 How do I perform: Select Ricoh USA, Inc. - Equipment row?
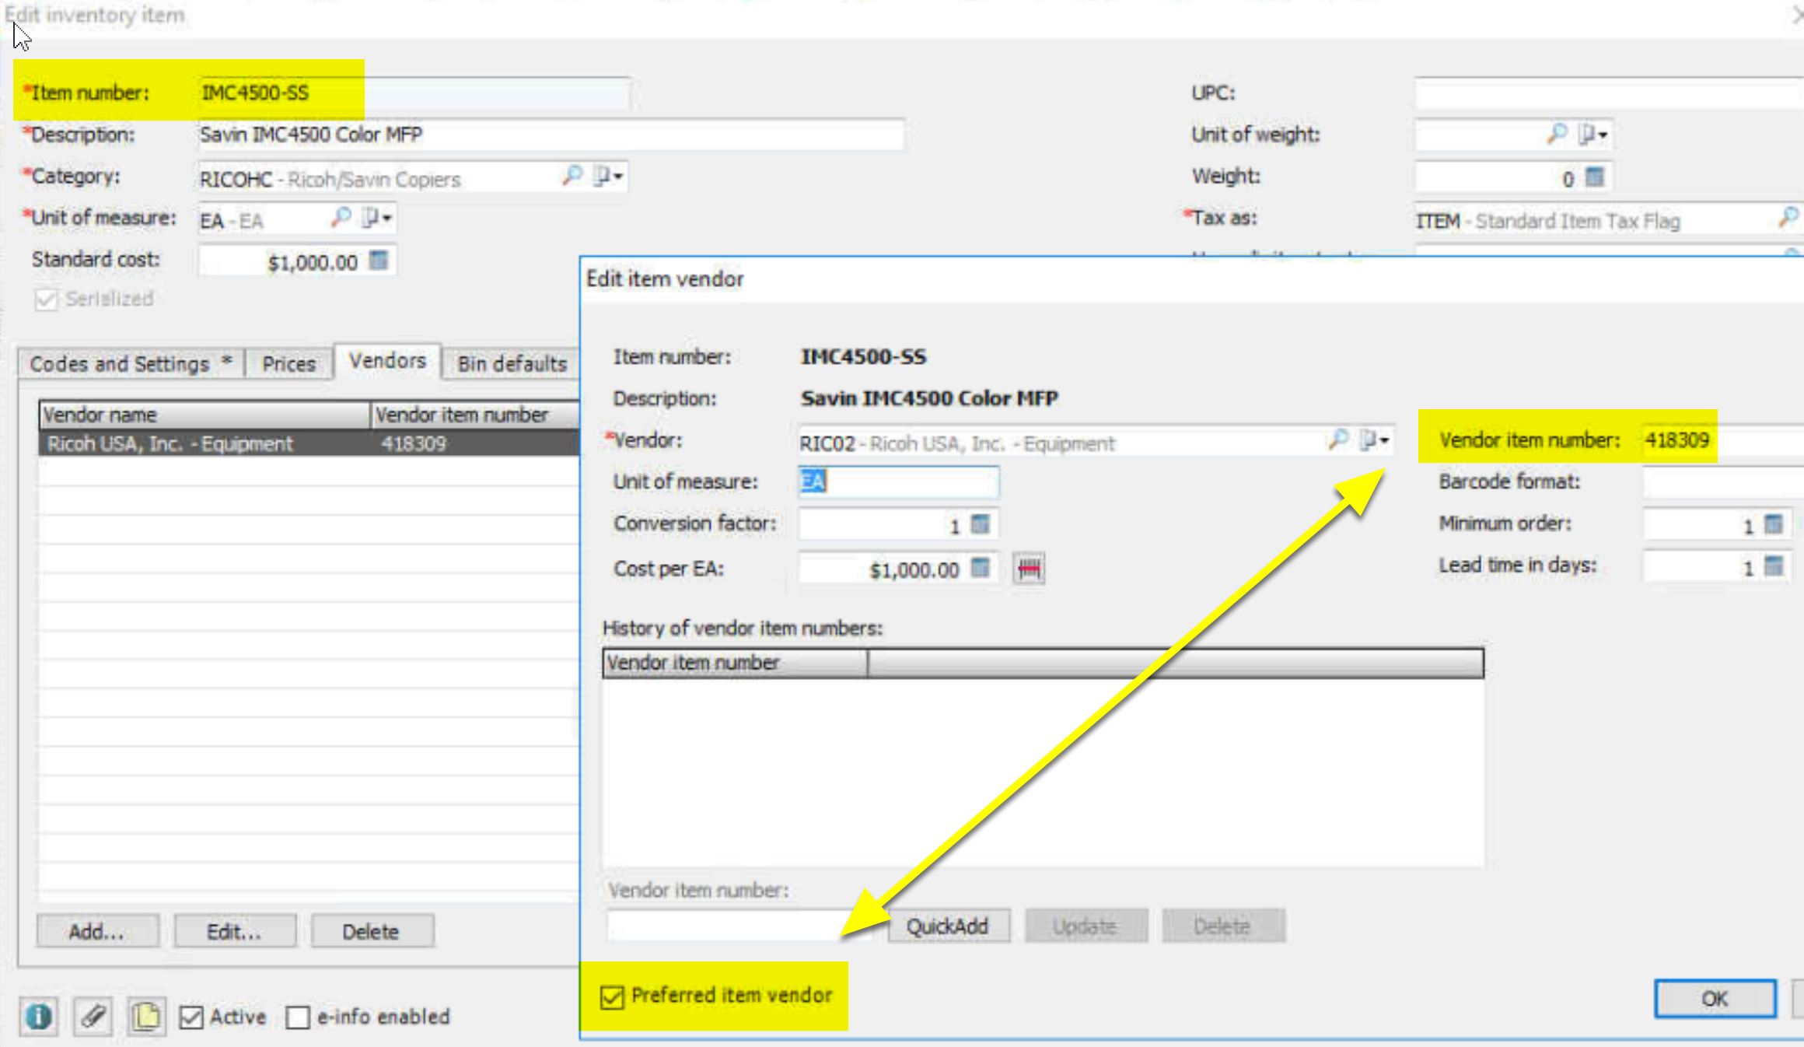tap(309, 443)
